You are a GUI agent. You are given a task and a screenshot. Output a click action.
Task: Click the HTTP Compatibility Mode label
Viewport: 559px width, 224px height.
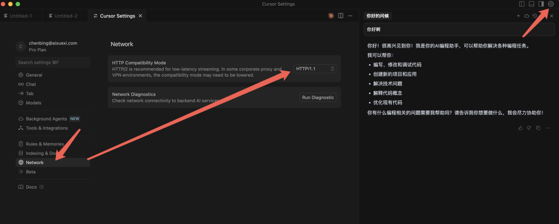tap(139, 63)
